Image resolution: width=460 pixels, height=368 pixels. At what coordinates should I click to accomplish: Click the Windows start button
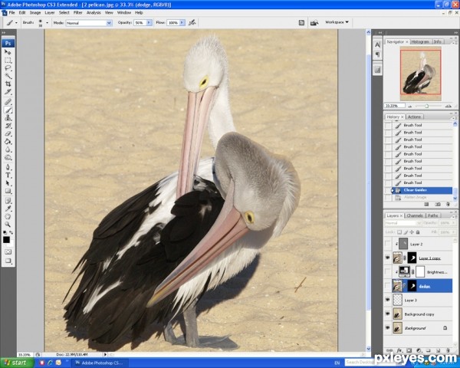tap(15, 363)
